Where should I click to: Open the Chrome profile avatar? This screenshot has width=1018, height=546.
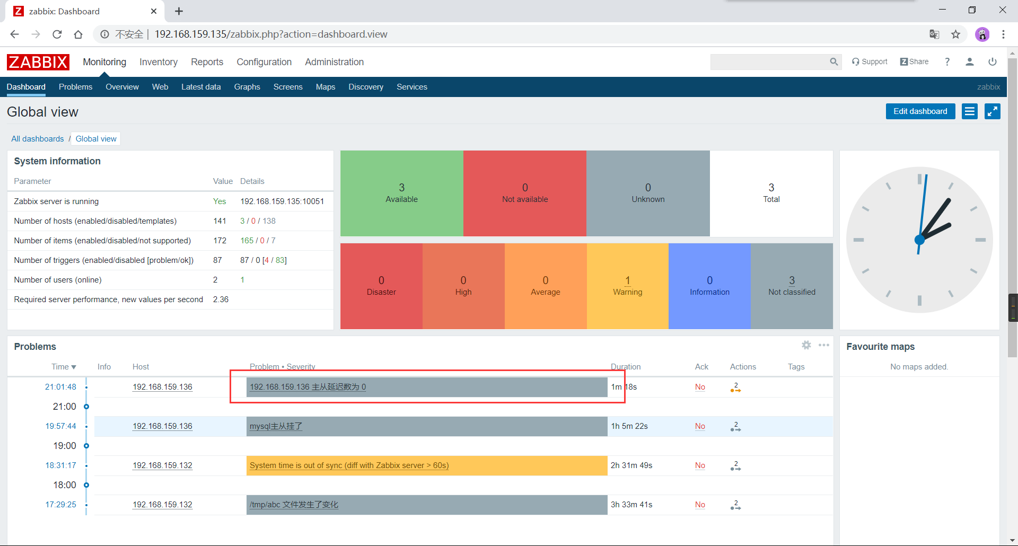[982, 34]
